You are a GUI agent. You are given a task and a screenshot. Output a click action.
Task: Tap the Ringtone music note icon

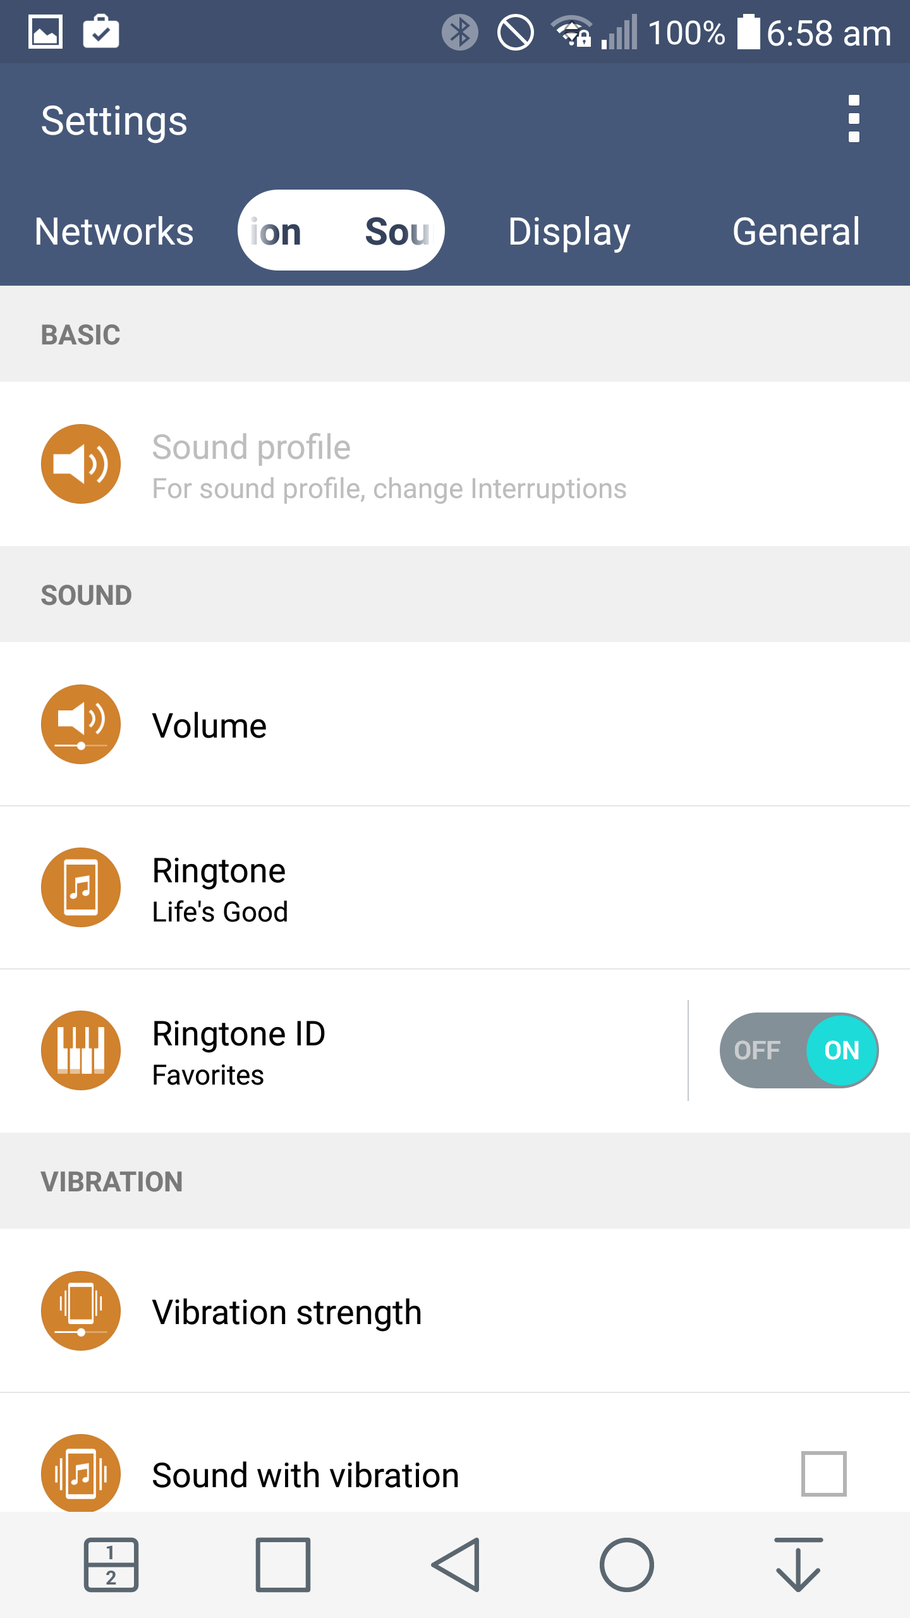point(81,887)
